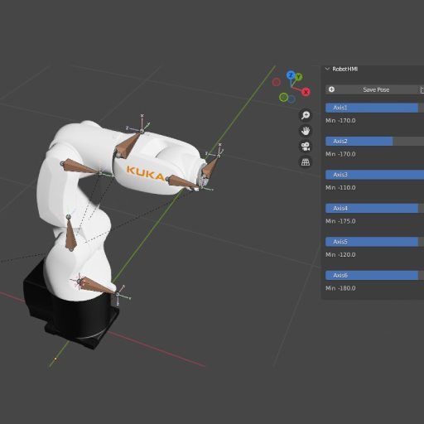The height and width of the screenshot is (424, 424).
Task: Click the Axis2 slider
Action: (x=375, y=142)
